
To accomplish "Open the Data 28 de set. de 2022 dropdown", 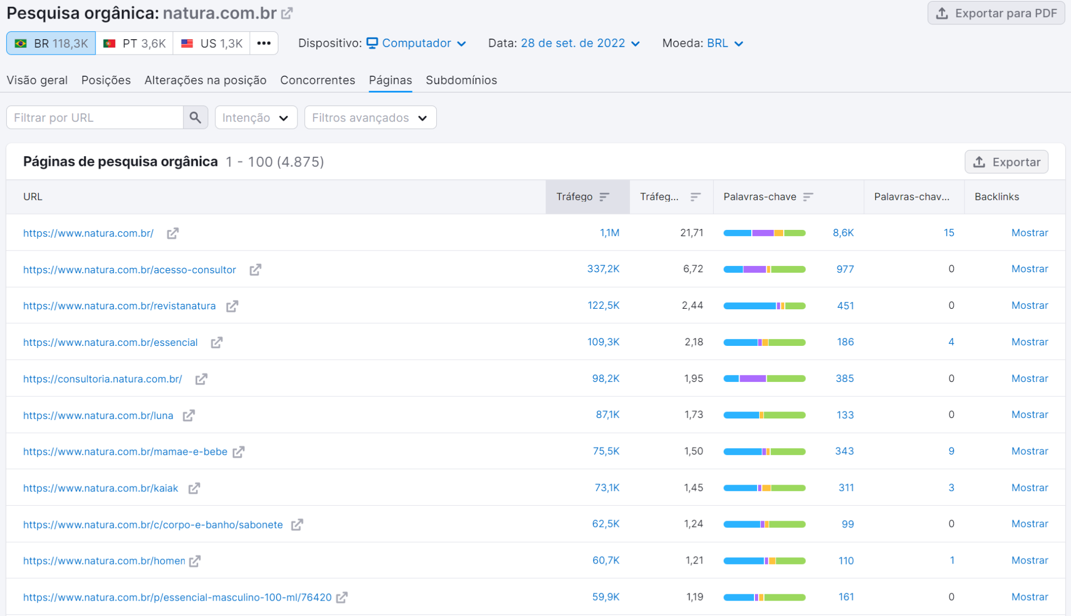I will click(580, 43).
